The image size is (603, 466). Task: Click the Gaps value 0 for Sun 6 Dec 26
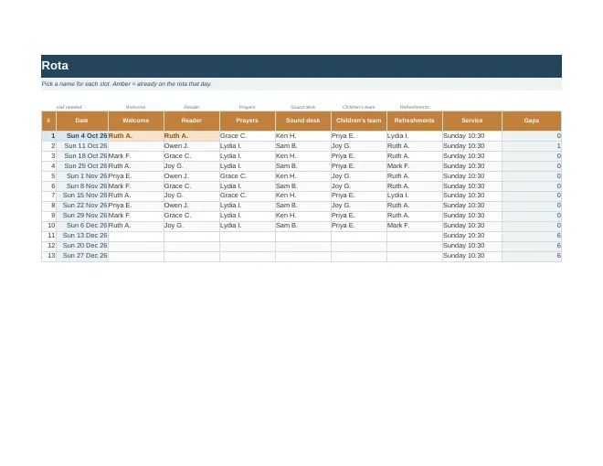(532, 226)
